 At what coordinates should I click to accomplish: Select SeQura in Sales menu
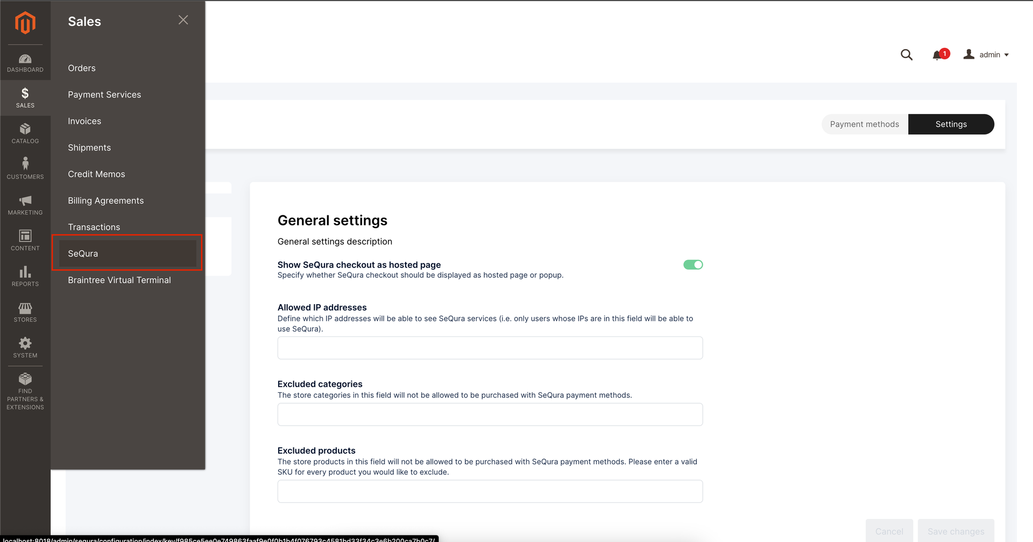pos(127,254)
